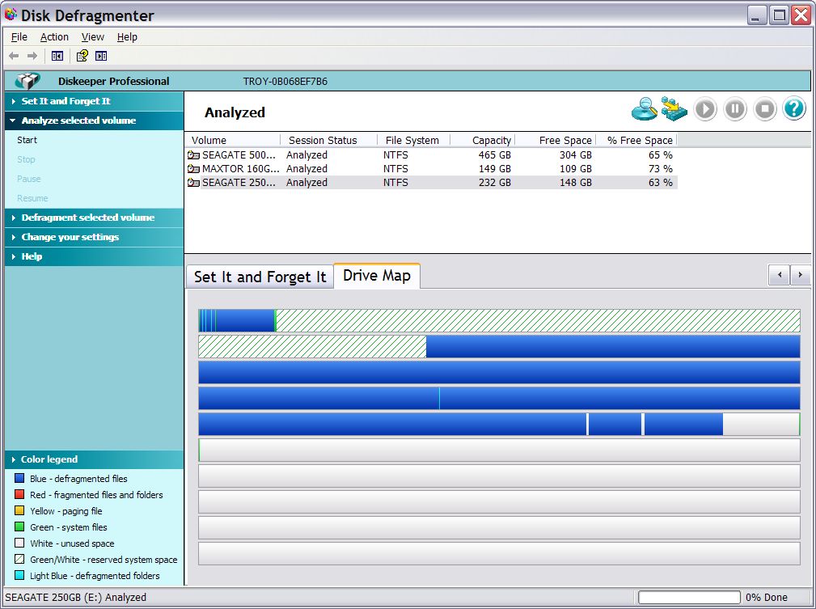Click the show/hide action pane toolbar icon
The height and width of the screenshot is (609, 816).
tap(101, 56)
